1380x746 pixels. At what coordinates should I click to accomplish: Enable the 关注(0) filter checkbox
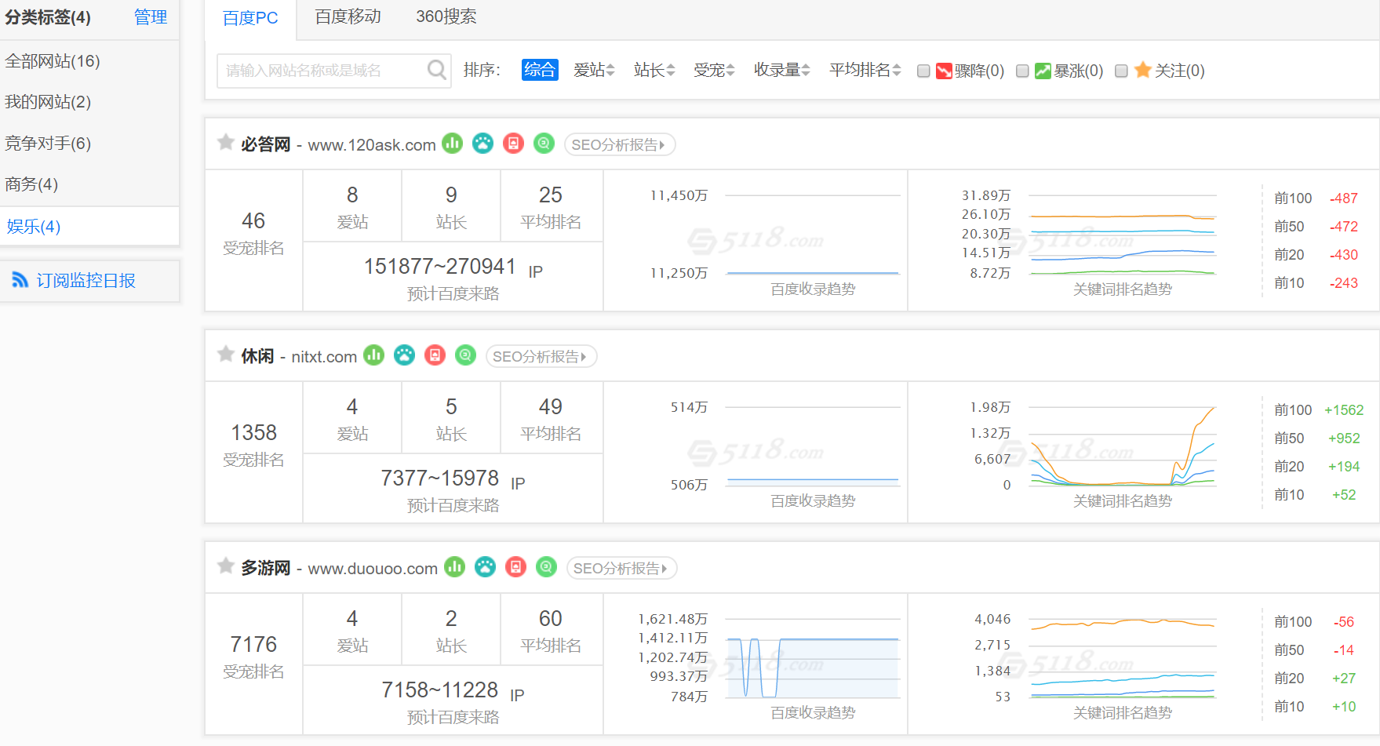coord(1121,71)
